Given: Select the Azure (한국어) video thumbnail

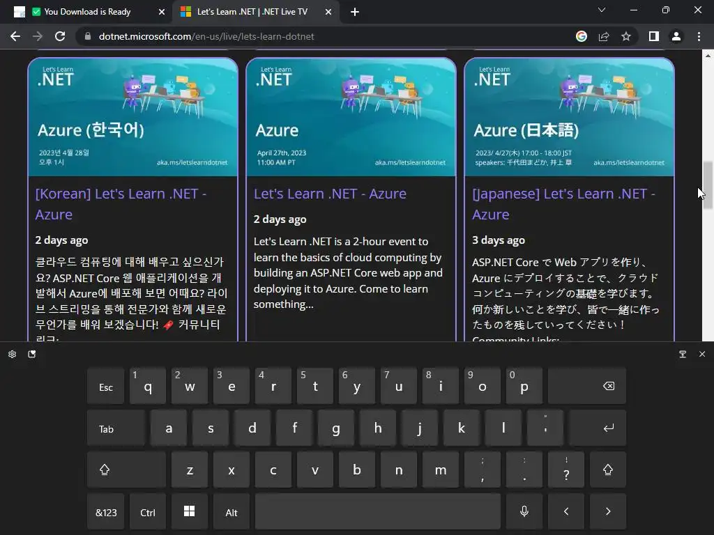Looking at the screenshot, I should 133,117.
